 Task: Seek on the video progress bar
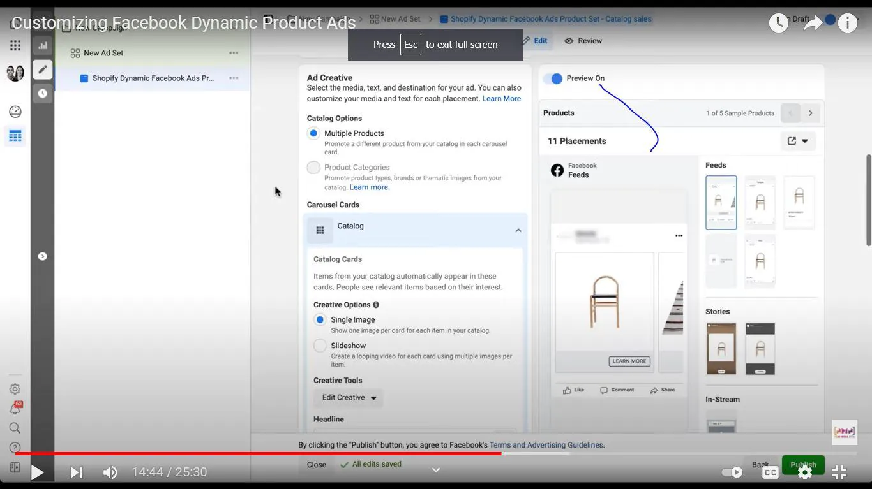(436, 454)
